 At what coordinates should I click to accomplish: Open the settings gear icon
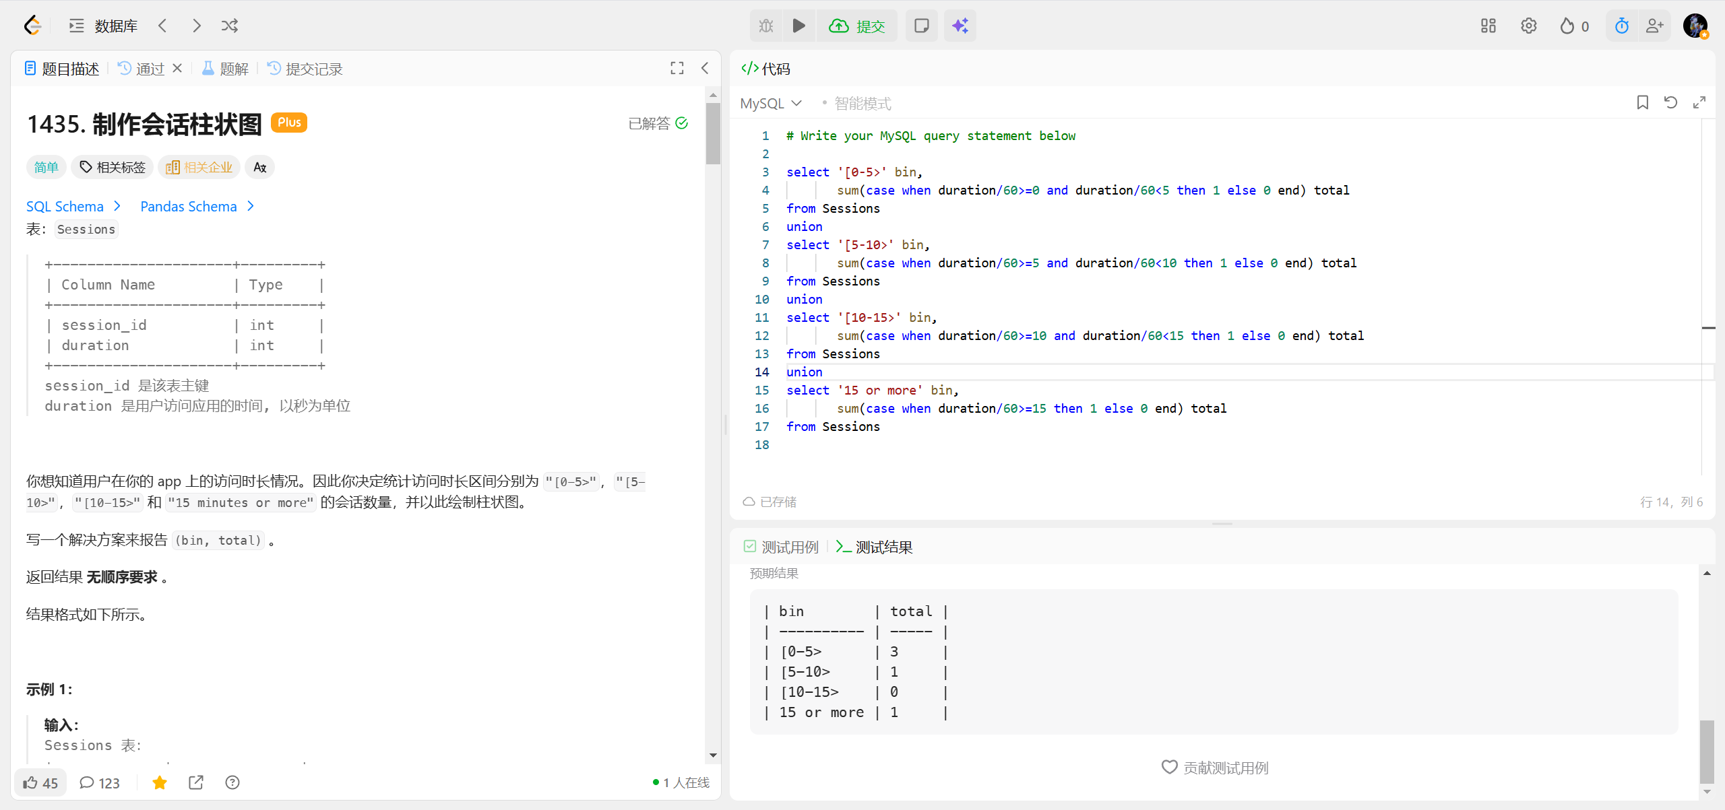(1528, 26)
